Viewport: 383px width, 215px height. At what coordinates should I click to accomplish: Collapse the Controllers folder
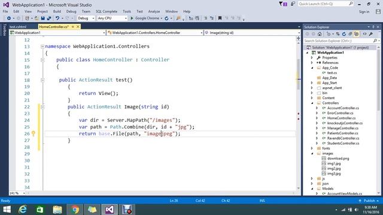click(x=312, y=103)
